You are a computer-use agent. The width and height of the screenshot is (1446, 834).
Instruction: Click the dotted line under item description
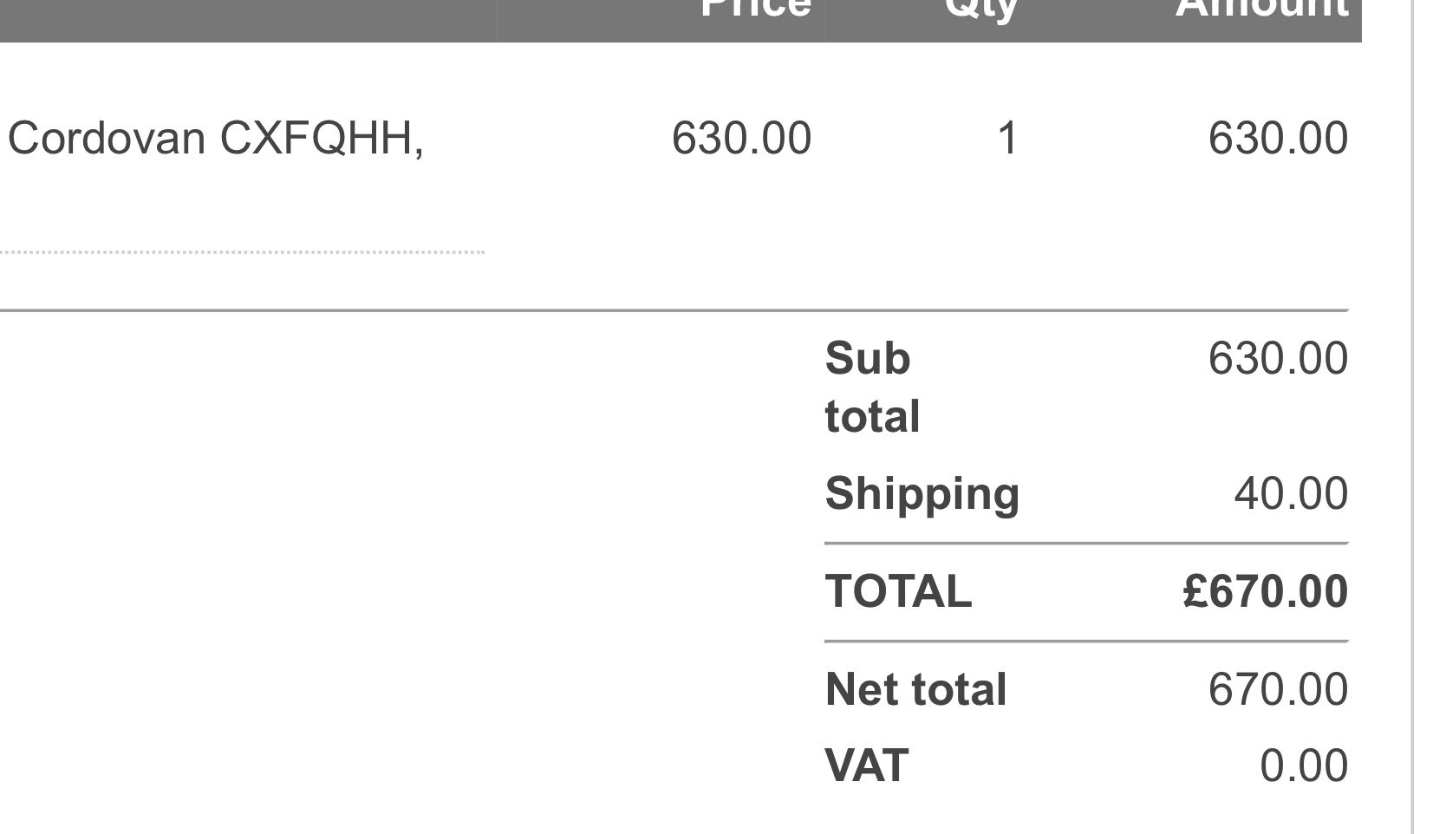pos(242,253)
